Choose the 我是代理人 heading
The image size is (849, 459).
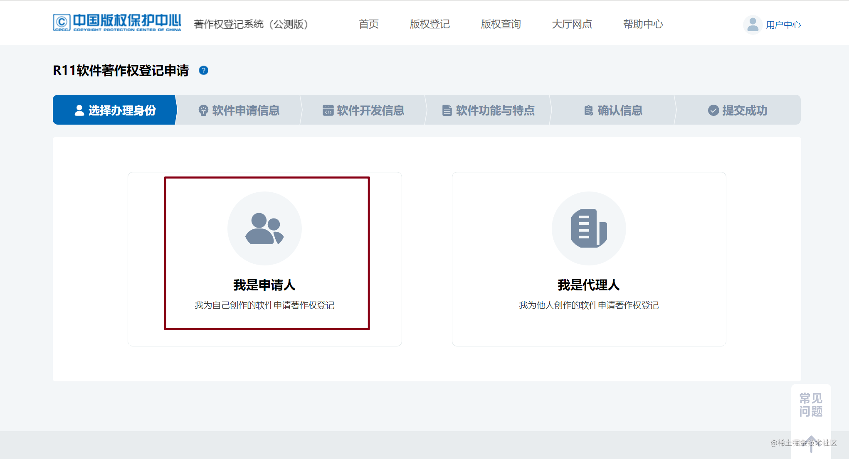(x=589, y=285)
